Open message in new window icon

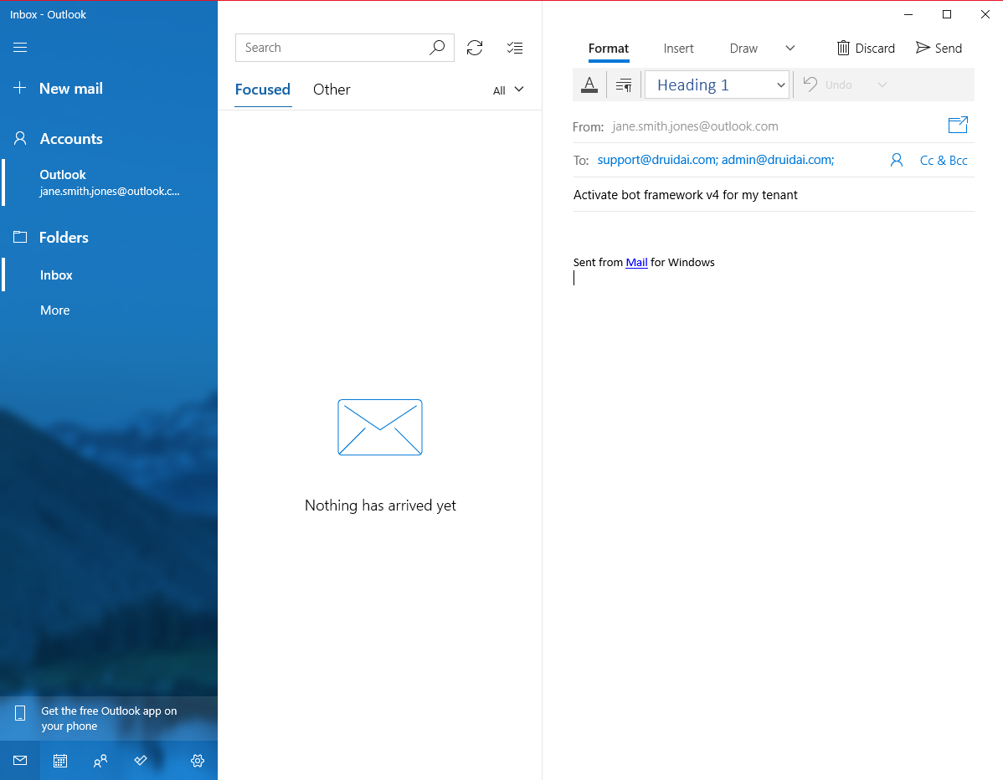tap(958, 125)
